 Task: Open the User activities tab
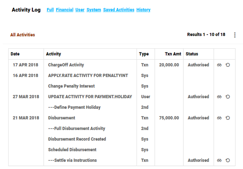(x=80, y=10)
